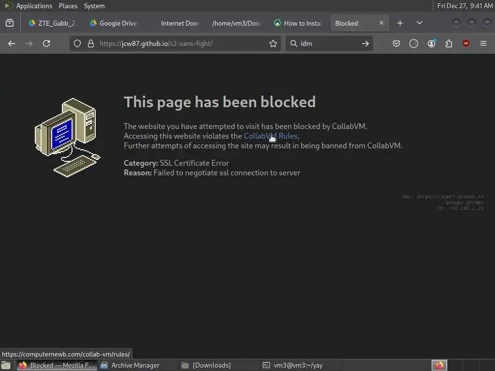Viewport: 495px width, 371px height.
Task: Switch to the ZTE_Gabb_Z tab
Action: pos(52,23)
